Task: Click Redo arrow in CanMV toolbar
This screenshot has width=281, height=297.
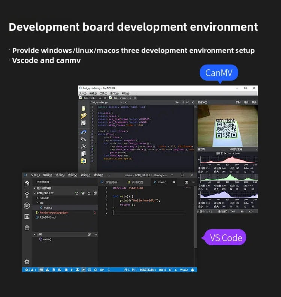Action: [84, 139]
